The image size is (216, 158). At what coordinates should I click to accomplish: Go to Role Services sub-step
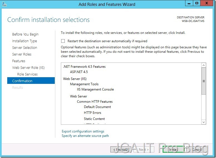tap(27, 74)
